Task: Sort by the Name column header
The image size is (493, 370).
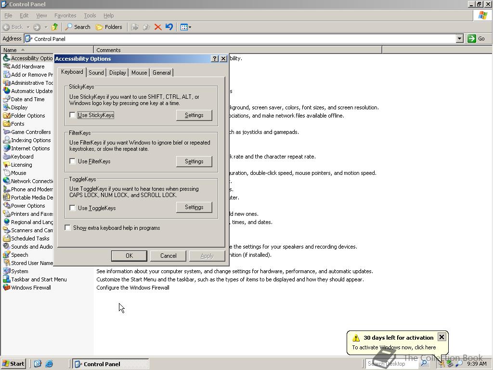Action: pos(47,50)
